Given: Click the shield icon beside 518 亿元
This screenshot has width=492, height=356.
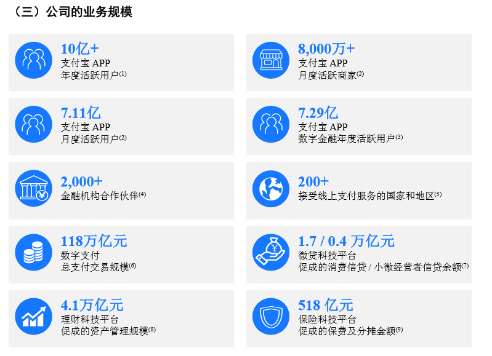Looking at the screenshot, I should pyautogui.click(x=271, y=316).
